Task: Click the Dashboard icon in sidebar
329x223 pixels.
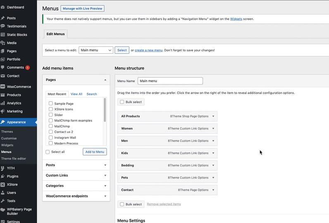Action: [3, 7]
